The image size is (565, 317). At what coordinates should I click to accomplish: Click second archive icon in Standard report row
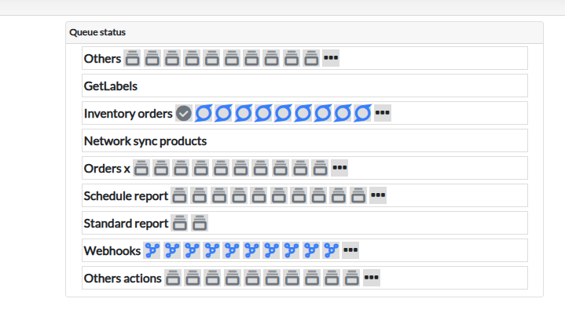click(x=200, y=223)
